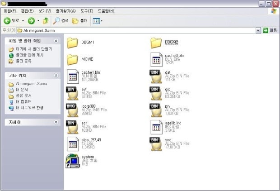Expand the 자세히 details panel
The image size is (280, 191).
[x=56, y=122]
